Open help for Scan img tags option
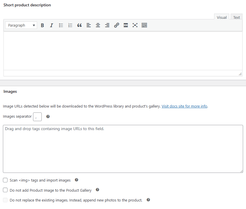The image size is (246, 209). coord(76,180)
